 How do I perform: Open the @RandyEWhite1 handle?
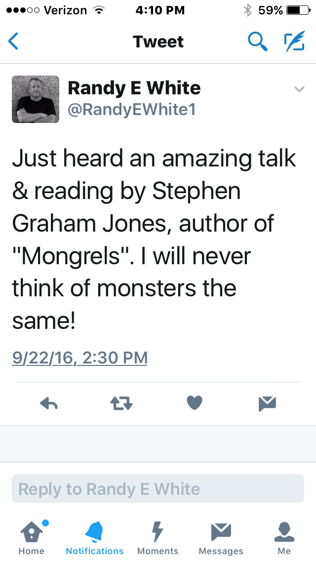coord(131,110)
